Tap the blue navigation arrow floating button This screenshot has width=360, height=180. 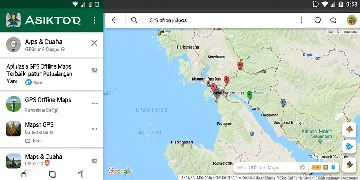coord(349,146)
